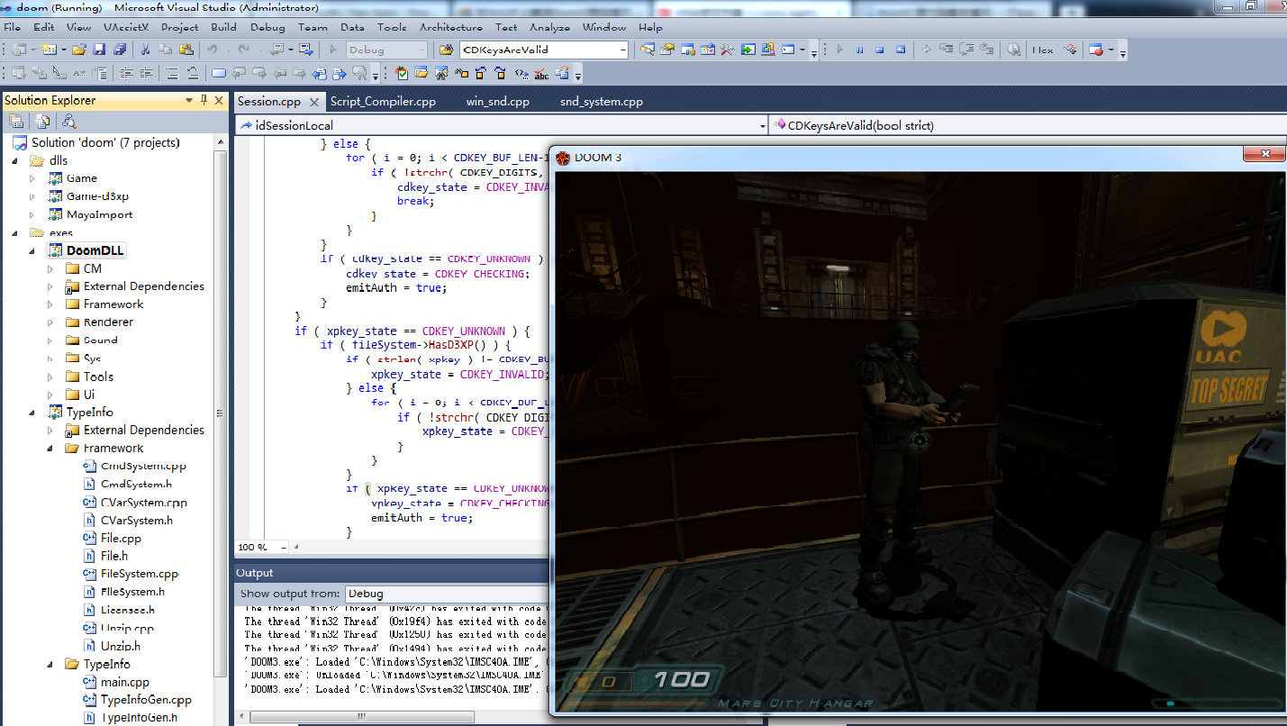This screenshot has height=726, width=1287.
Task: Open file using the toolbar folder icon
Action: (x=79, y=50)
